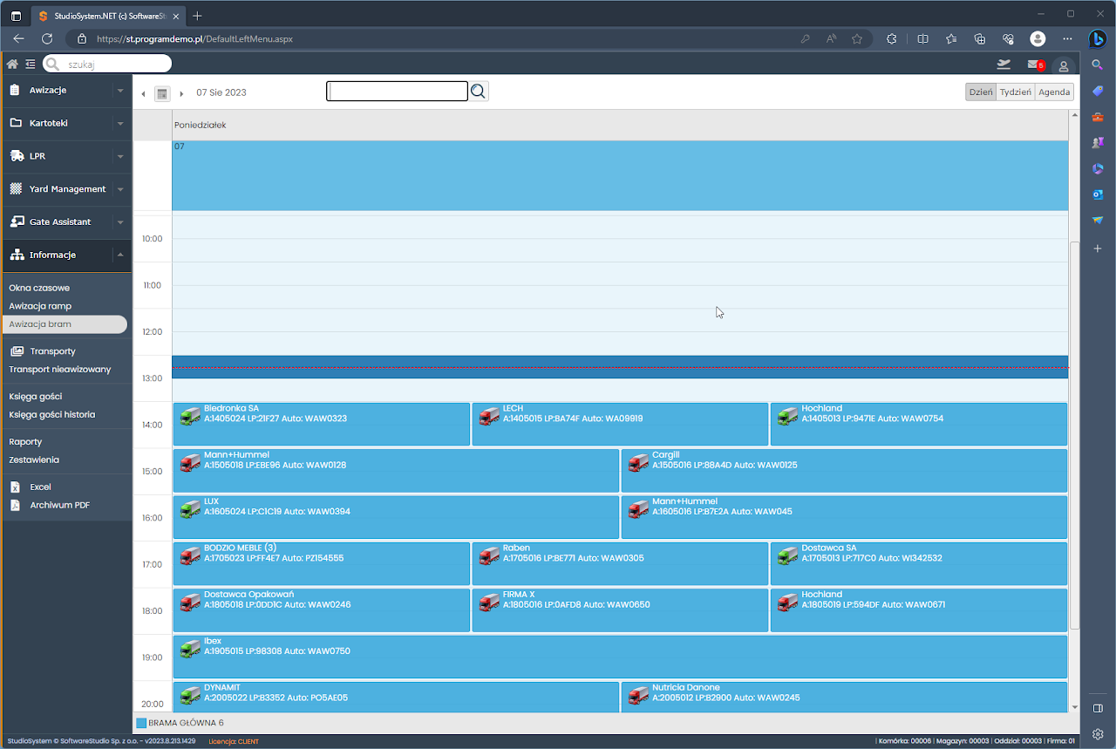Open the user profile icon

click(1063, 65)
